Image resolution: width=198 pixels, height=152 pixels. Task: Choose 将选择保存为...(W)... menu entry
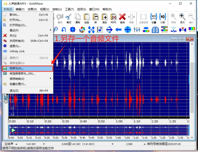click(x=28, y=74)
